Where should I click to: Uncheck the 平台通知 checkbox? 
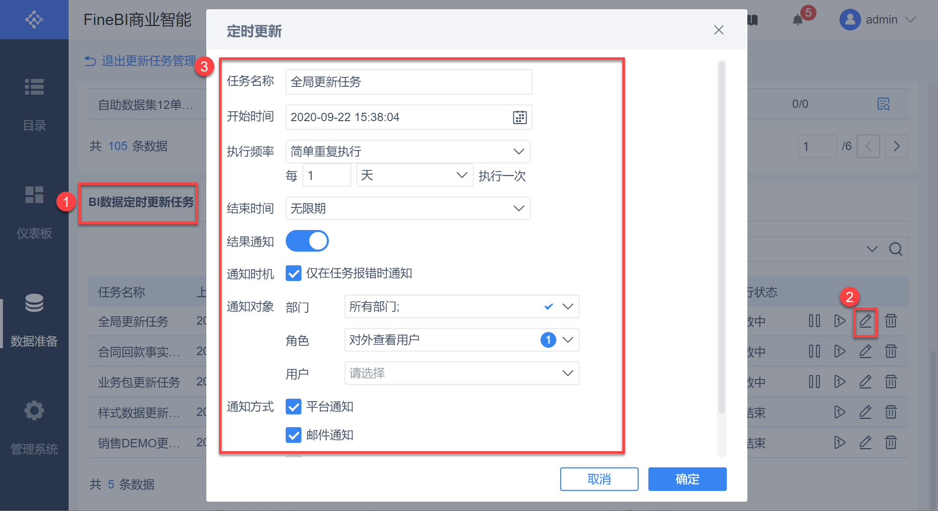coord(294,407)
